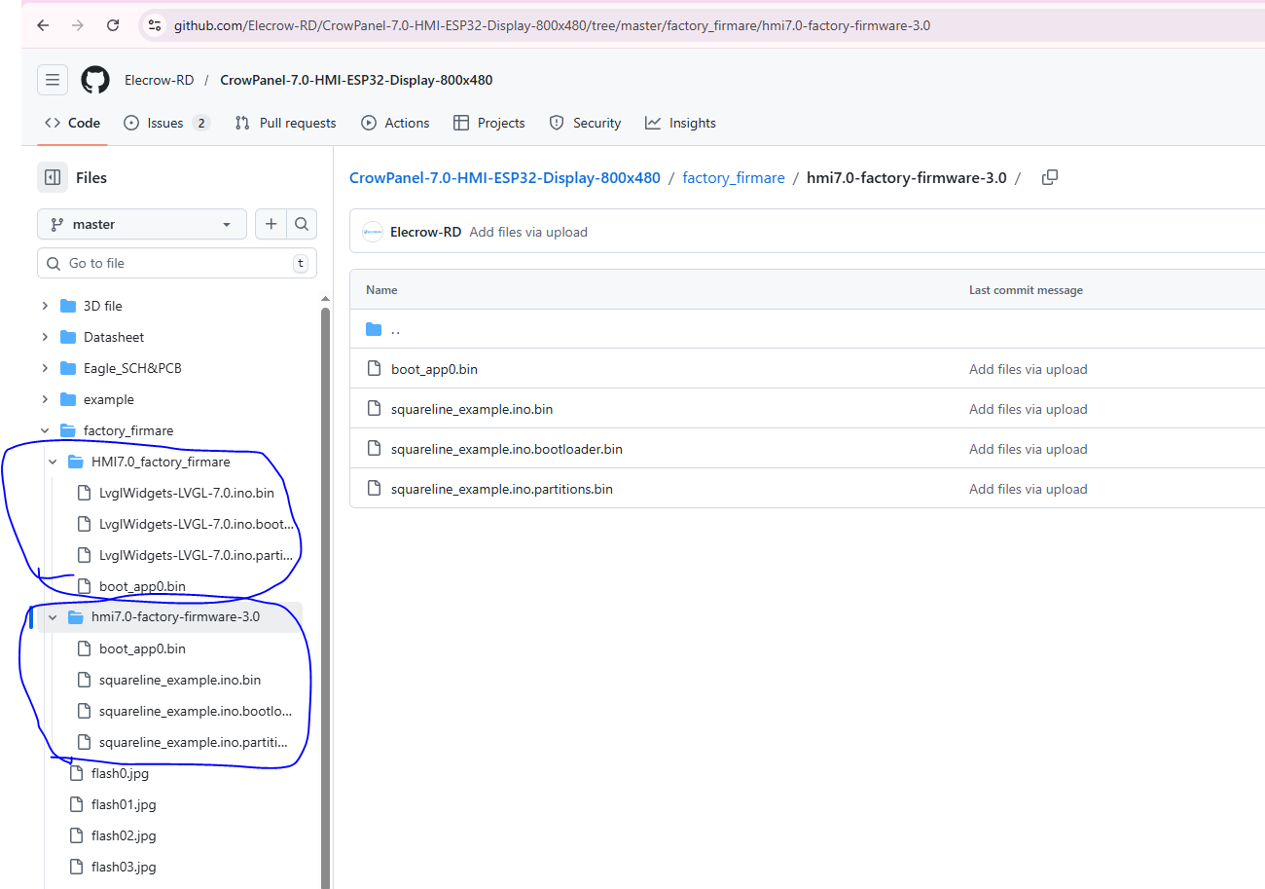Open the master branch dropdown
This screenshot has height=889, width=1265.
click(x=141, y=224)
